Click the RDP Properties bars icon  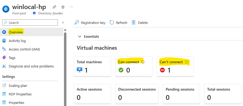[4, 94]
